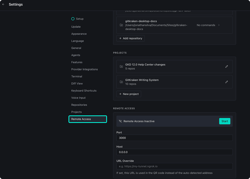Image resolution: width=250 pixels, height=179 pixels.
Task: Open Keyboard Shortcuts settings
Action: coord(84,91)
